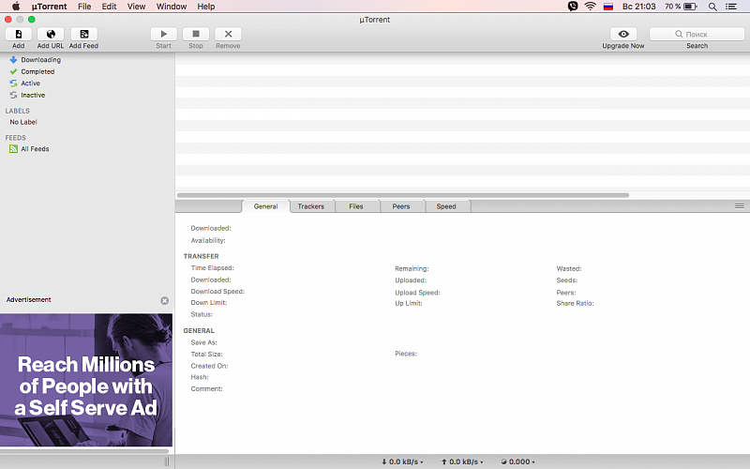This screenshot has width=750, height=469.
Task: Click the Remove torrent icon
Action: coord(228,34)
